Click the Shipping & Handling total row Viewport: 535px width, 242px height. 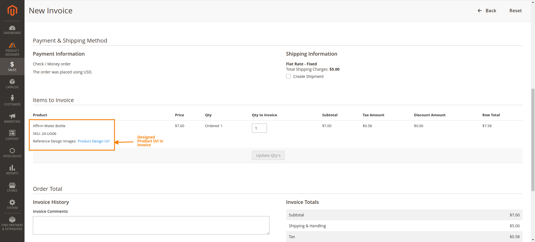[404, 226]
